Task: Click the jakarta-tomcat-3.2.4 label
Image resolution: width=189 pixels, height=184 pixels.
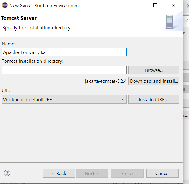Action: 105,81
